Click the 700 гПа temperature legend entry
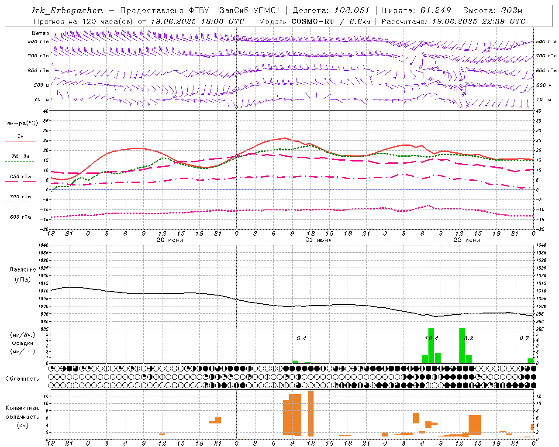 (x=20, y=196)
